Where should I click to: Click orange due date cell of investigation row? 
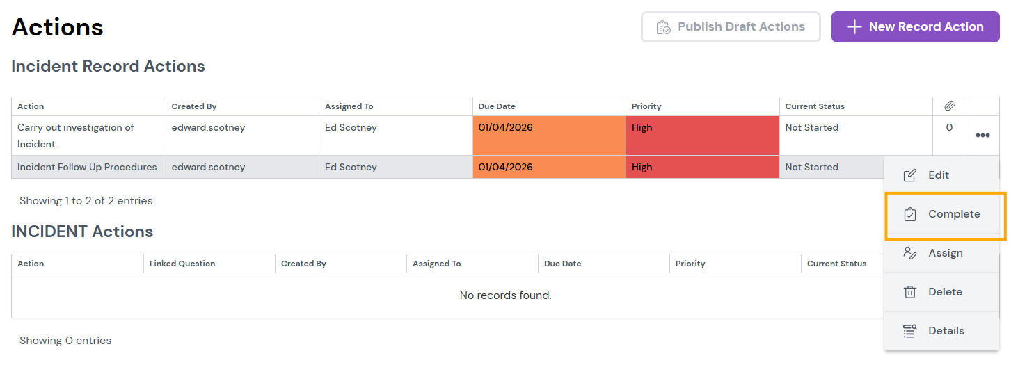[548, 136]
